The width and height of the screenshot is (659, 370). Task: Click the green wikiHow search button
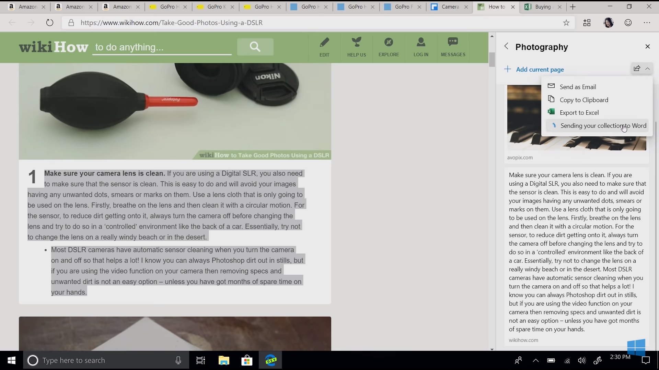pos(255,47)
